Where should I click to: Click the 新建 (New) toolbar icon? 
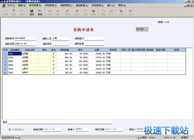point(6,12)
